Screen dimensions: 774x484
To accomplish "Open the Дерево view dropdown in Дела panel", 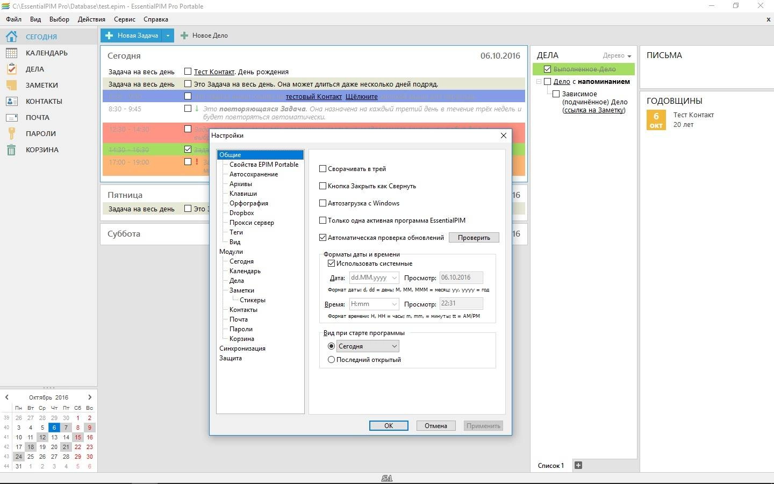I will pos(617,55).
